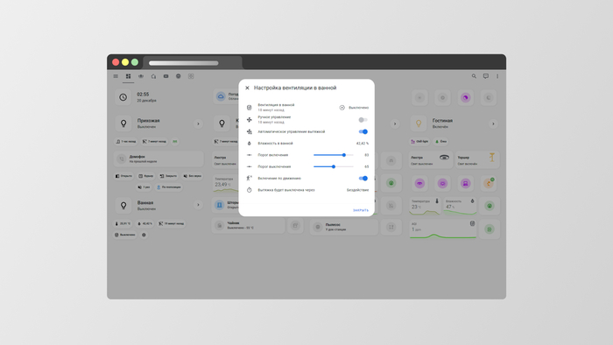Toggle the Ванная light bulb icon
This screenshot has width=613, height=345.
point(123,205)
